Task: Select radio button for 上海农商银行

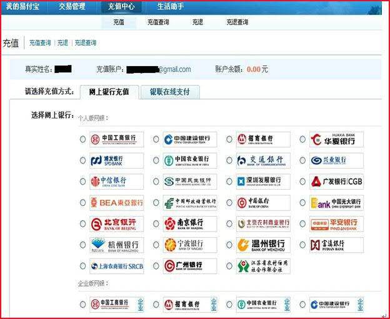Action: (x=83, y=266)
